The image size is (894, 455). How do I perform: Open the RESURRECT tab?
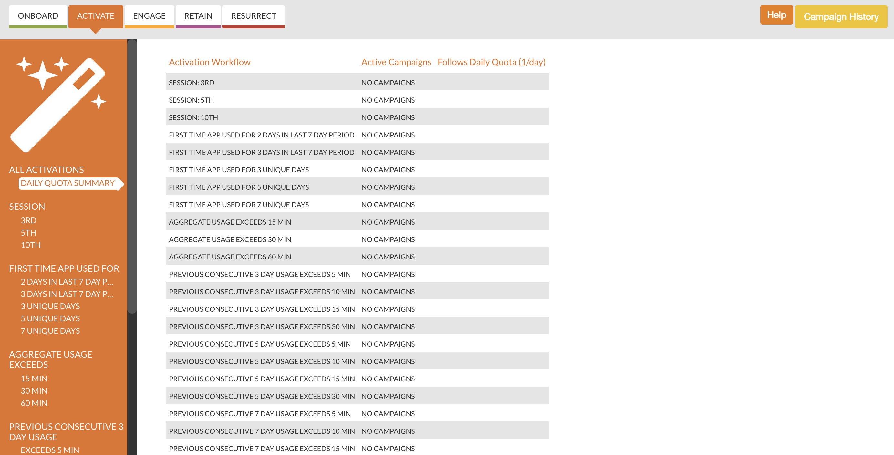click(253, 16)
